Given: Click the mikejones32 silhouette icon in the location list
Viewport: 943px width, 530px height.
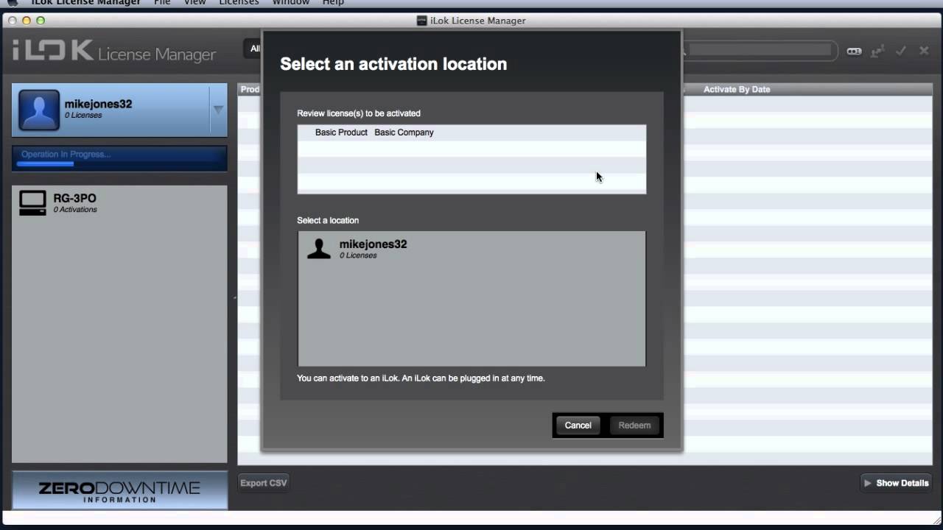Looking at the screenshot, I should (319, 249).
